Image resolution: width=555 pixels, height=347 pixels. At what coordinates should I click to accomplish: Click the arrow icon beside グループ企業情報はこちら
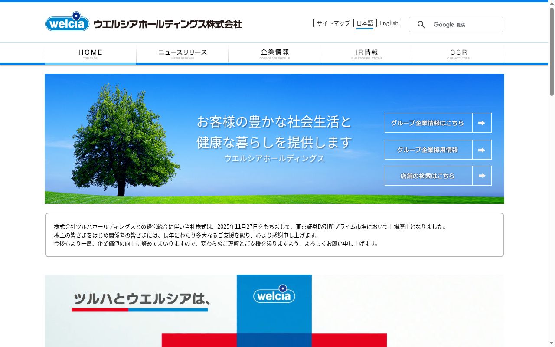point(482,123)
